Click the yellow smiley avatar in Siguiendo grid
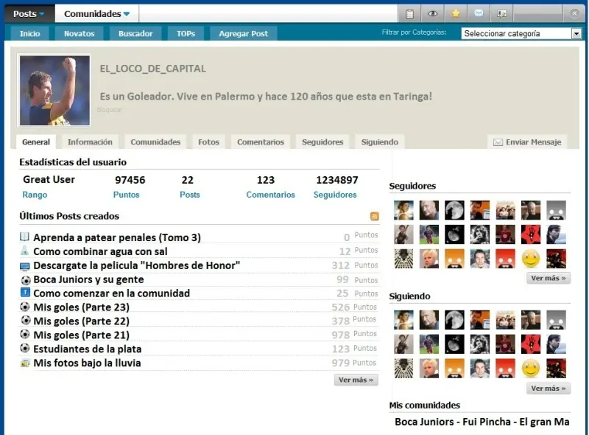 (x=531, y=369)
